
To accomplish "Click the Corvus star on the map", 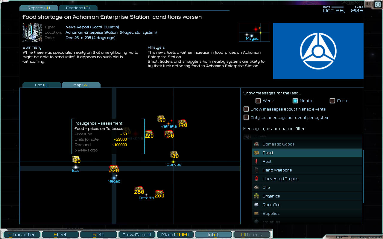I will click(x=173, y=162).
